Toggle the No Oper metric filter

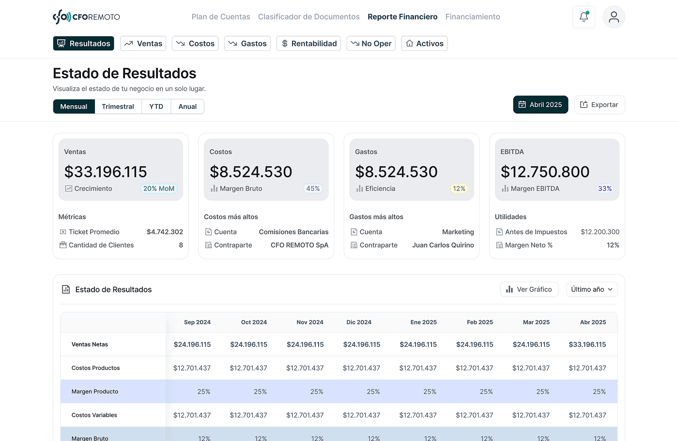[371, 43]
